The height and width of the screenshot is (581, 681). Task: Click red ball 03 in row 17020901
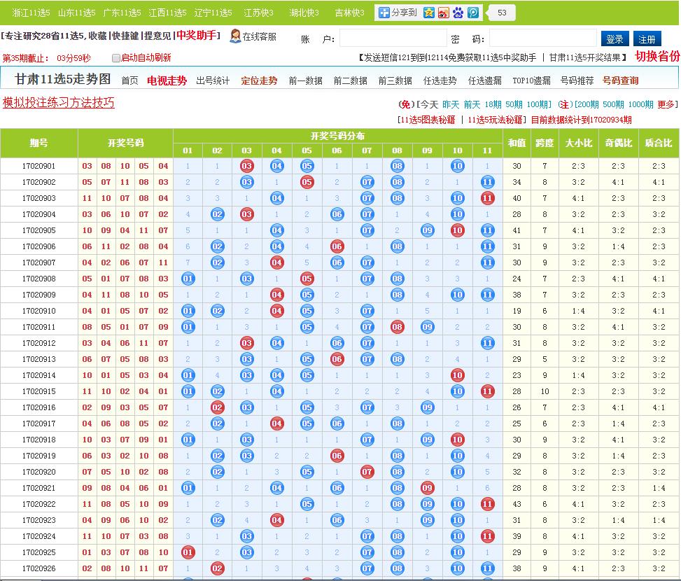coord(246,166)
